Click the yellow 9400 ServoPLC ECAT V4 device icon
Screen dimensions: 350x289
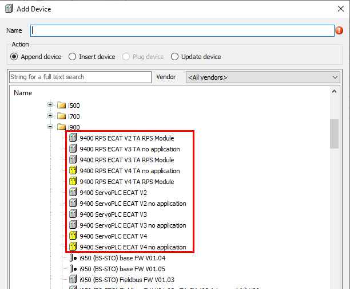click(x=73, y=236)
